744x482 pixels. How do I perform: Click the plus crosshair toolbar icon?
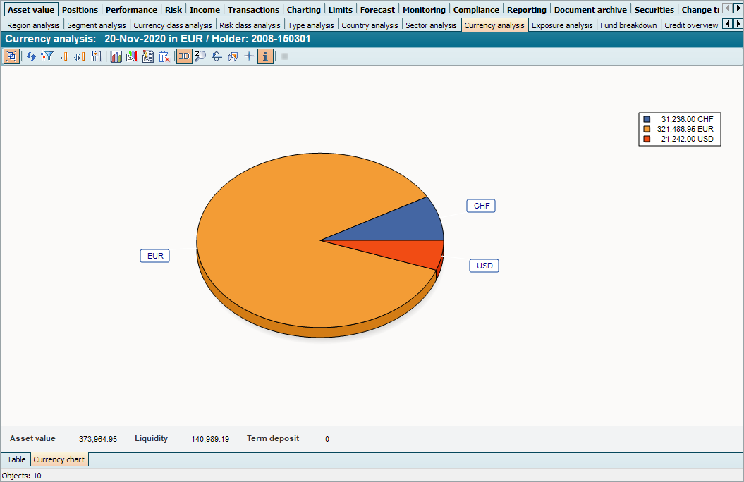[x=249, y=56]
